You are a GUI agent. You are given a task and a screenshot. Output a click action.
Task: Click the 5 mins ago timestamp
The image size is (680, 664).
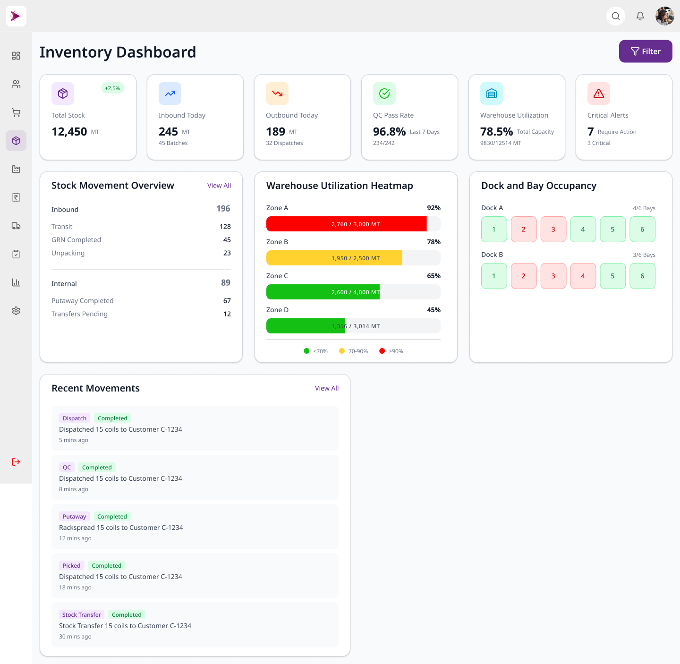(74, 440)
